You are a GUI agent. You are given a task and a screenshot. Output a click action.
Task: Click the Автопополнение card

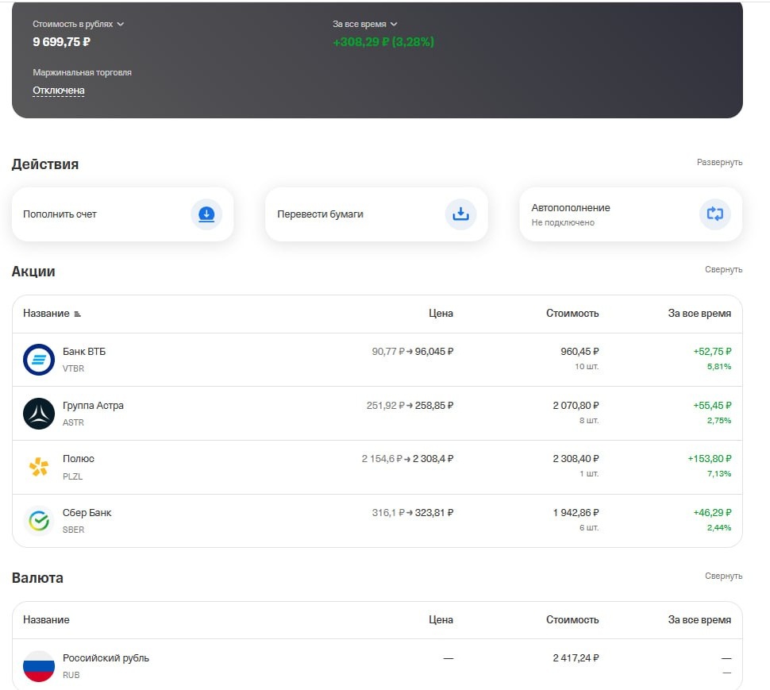click(x=631, y=214)
